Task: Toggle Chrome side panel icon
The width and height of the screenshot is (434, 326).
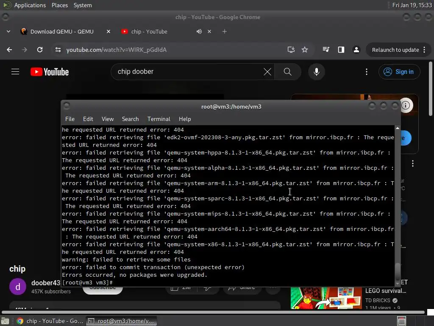Action: (341, 50)
